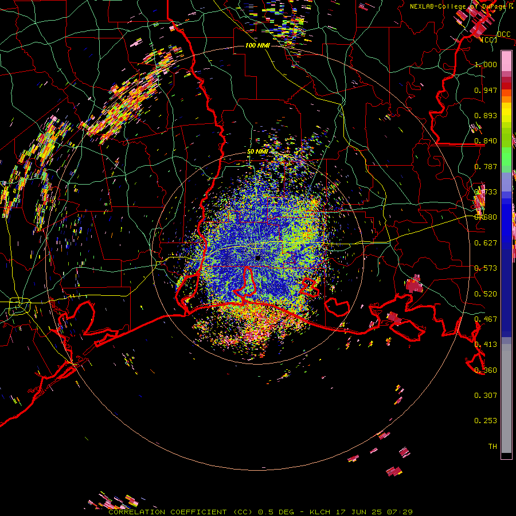
Task: Click the TH label at the scale bottom
Action: (x=492, y=447)
